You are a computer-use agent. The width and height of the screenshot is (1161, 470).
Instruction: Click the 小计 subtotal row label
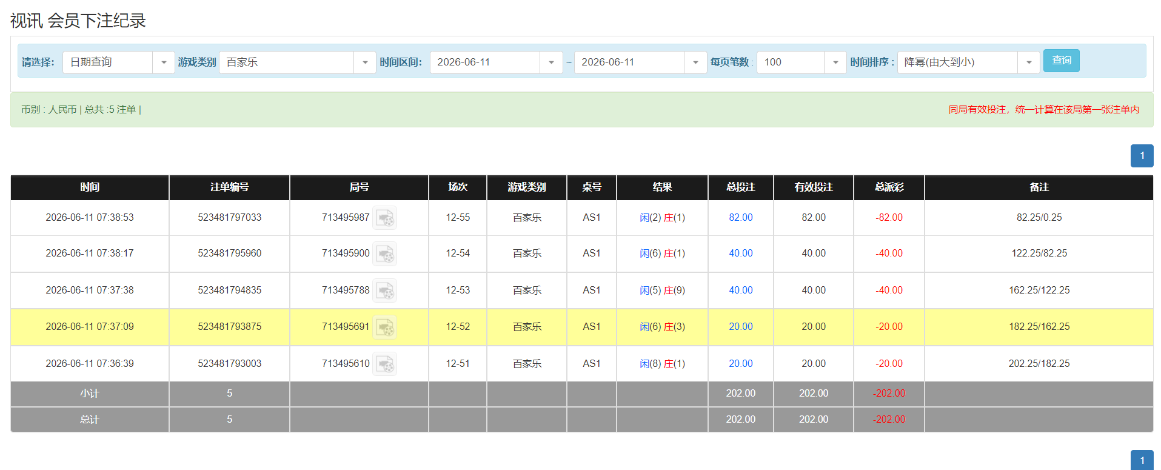click(x=90, y=394)
